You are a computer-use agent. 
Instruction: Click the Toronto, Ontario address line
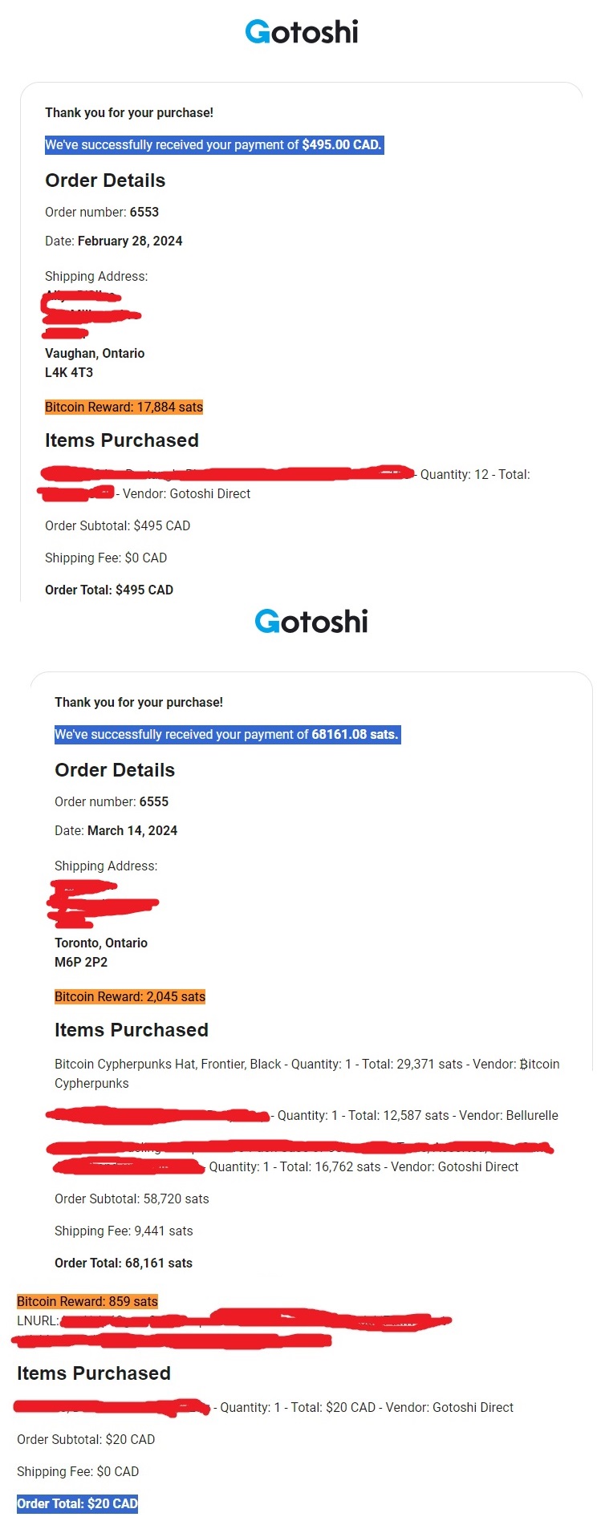(x=101, y=943)
